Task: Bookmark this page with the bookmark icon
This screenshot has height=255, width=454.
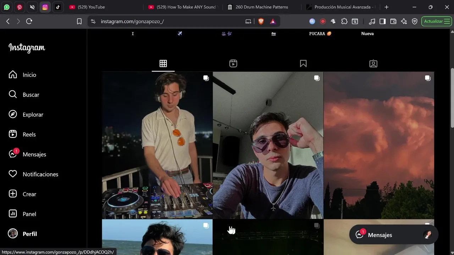Action: [79, 21]
